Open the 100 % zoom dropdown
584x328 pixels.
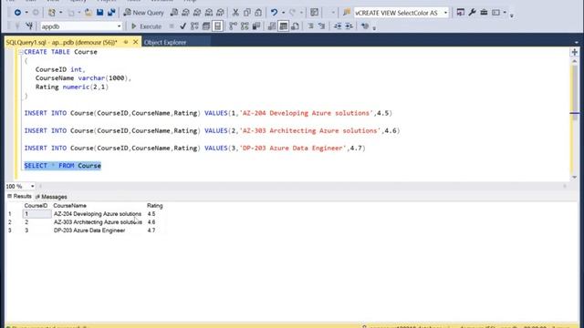(x=33, y=186)
